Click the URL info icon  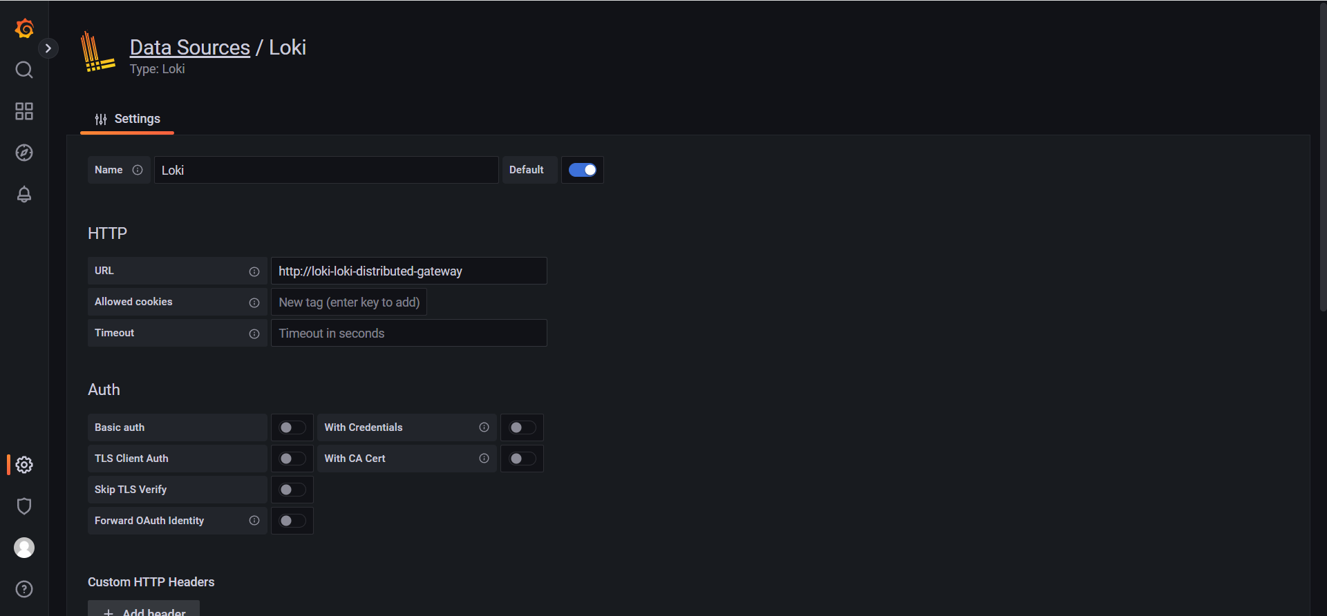254,271
